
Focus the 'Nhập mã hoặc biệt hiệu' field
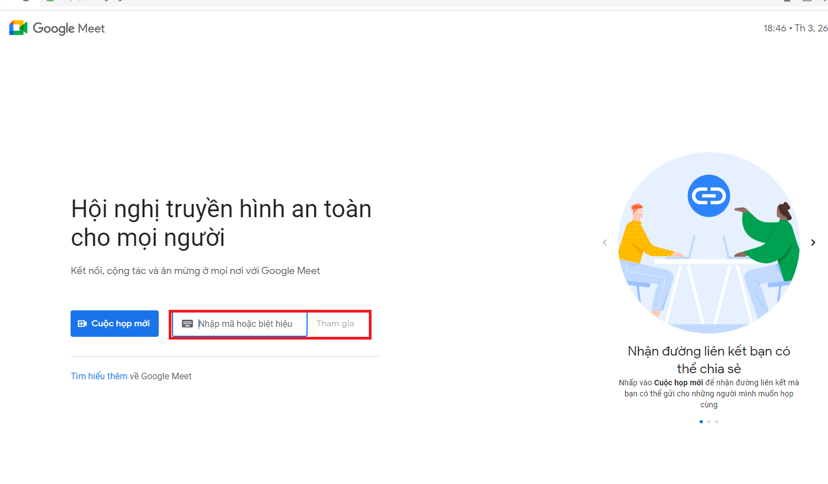pos(240,324)
